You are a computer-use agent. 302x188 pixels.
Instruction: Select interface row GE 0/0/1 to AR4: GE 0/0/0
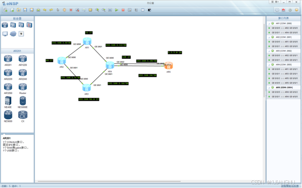point(283,33)
